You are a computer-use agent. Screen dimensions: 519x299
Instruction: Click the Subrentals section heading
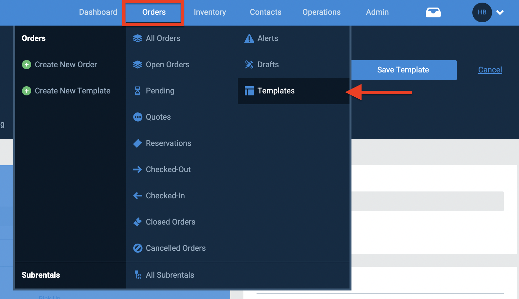click(41, 275)
